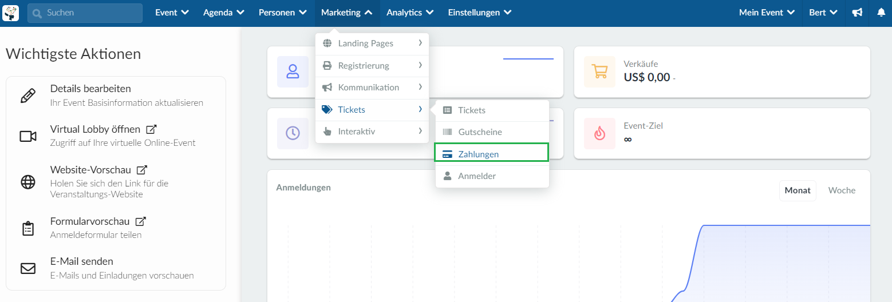Choose Gutscheine in the submenu
This screenshot has width=892, height=302.
click(492, 132)
